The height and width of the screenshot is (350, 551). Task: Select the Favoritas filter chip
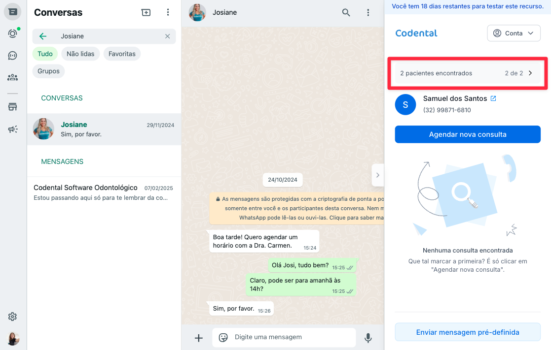122,54
